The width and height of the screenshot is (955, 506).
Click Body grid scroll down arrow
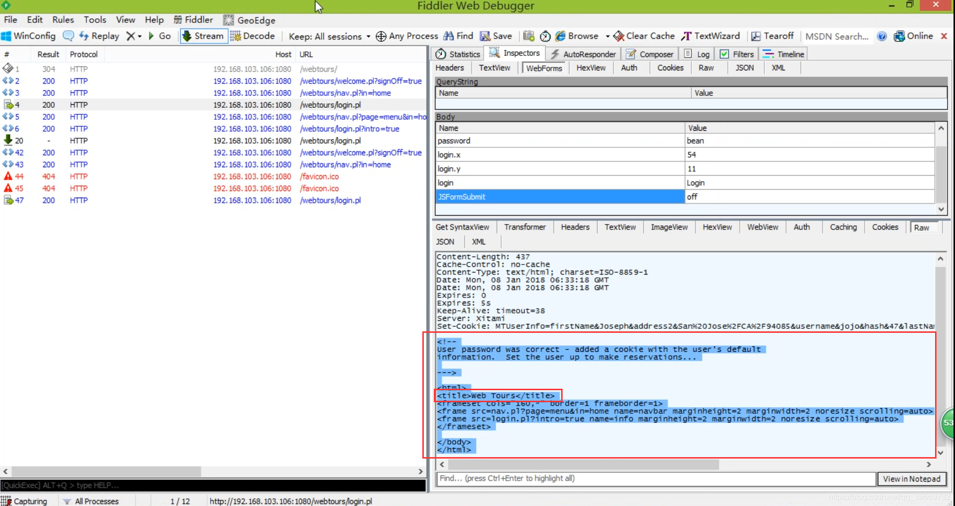click(941, 210)
